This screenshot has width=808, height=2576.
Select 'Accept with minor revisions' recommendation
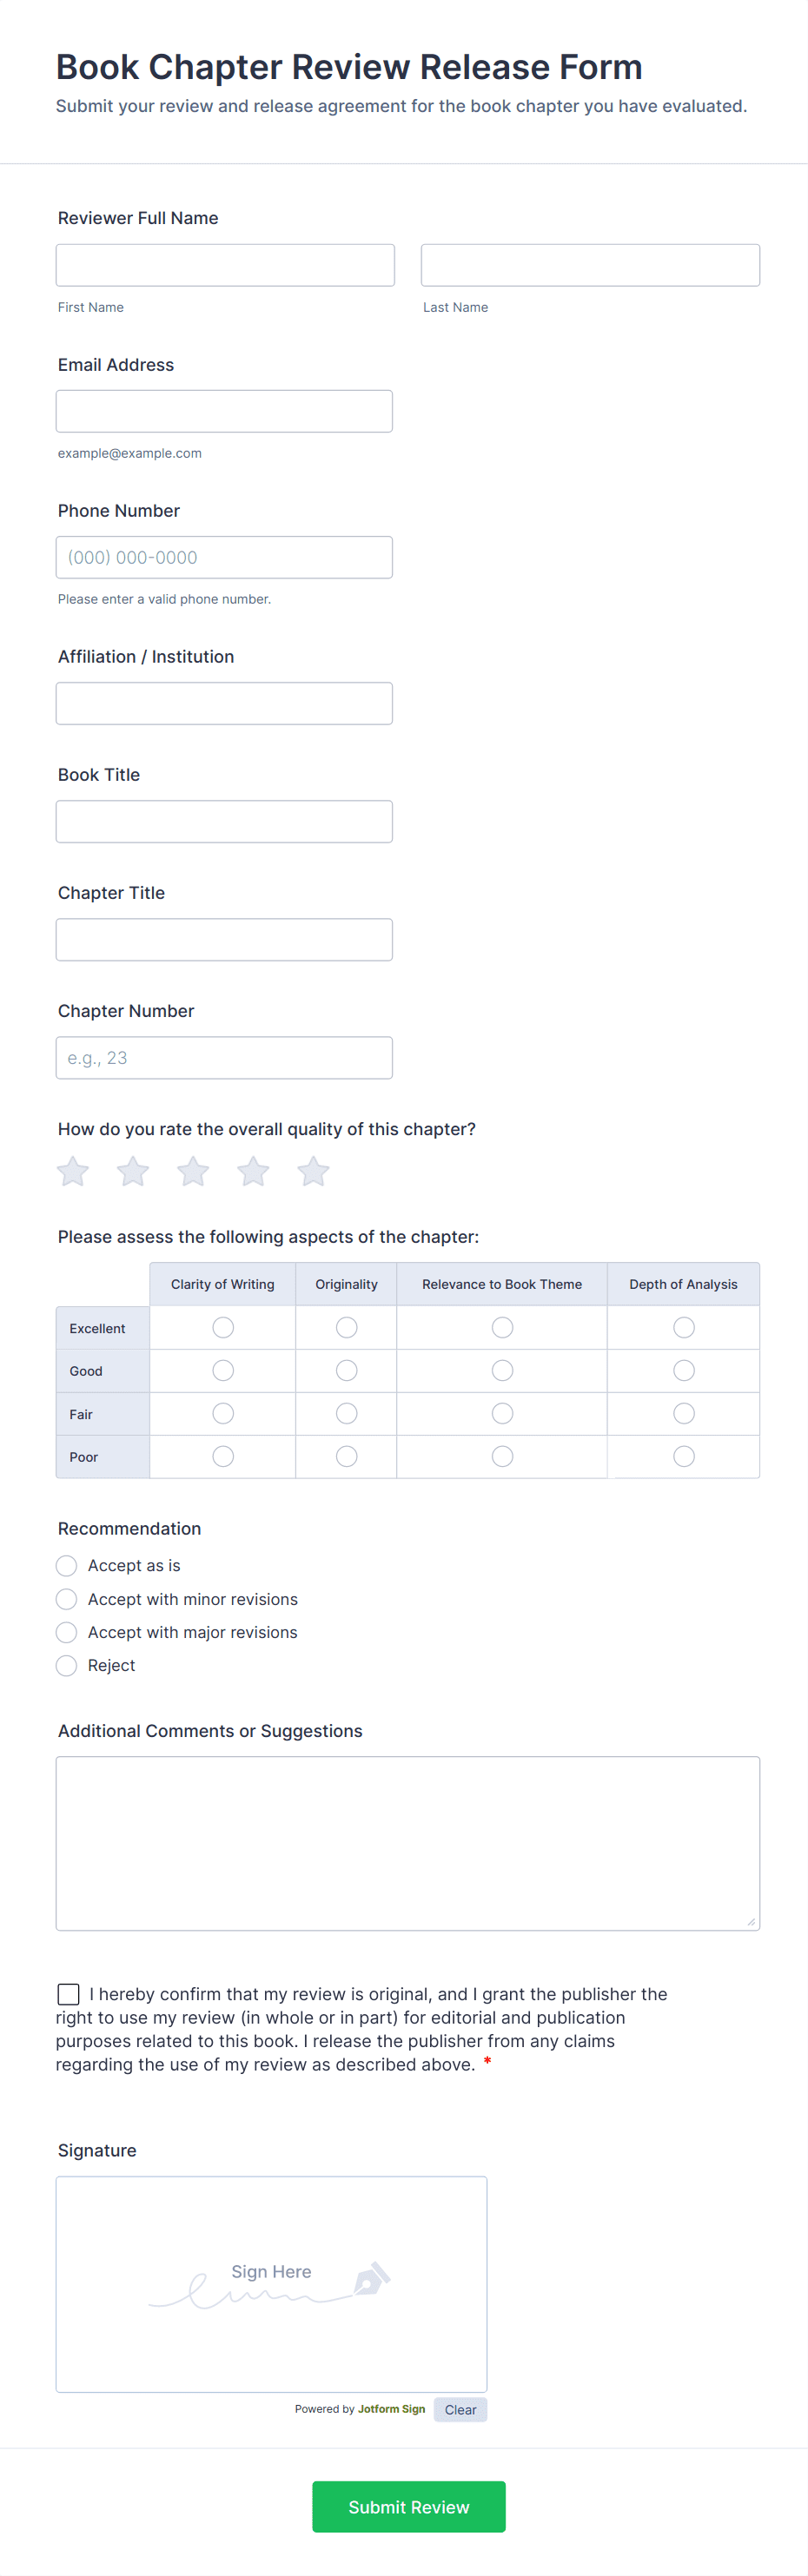(x=67, y=1599)
